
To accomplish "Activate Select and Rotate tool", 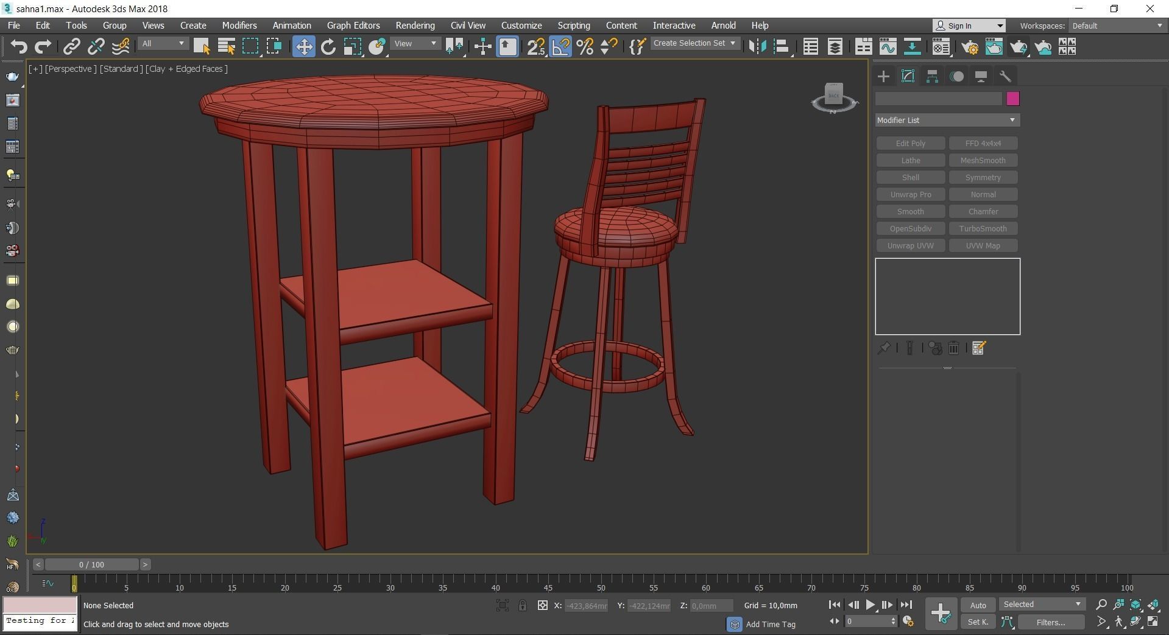I will point(328,47).
